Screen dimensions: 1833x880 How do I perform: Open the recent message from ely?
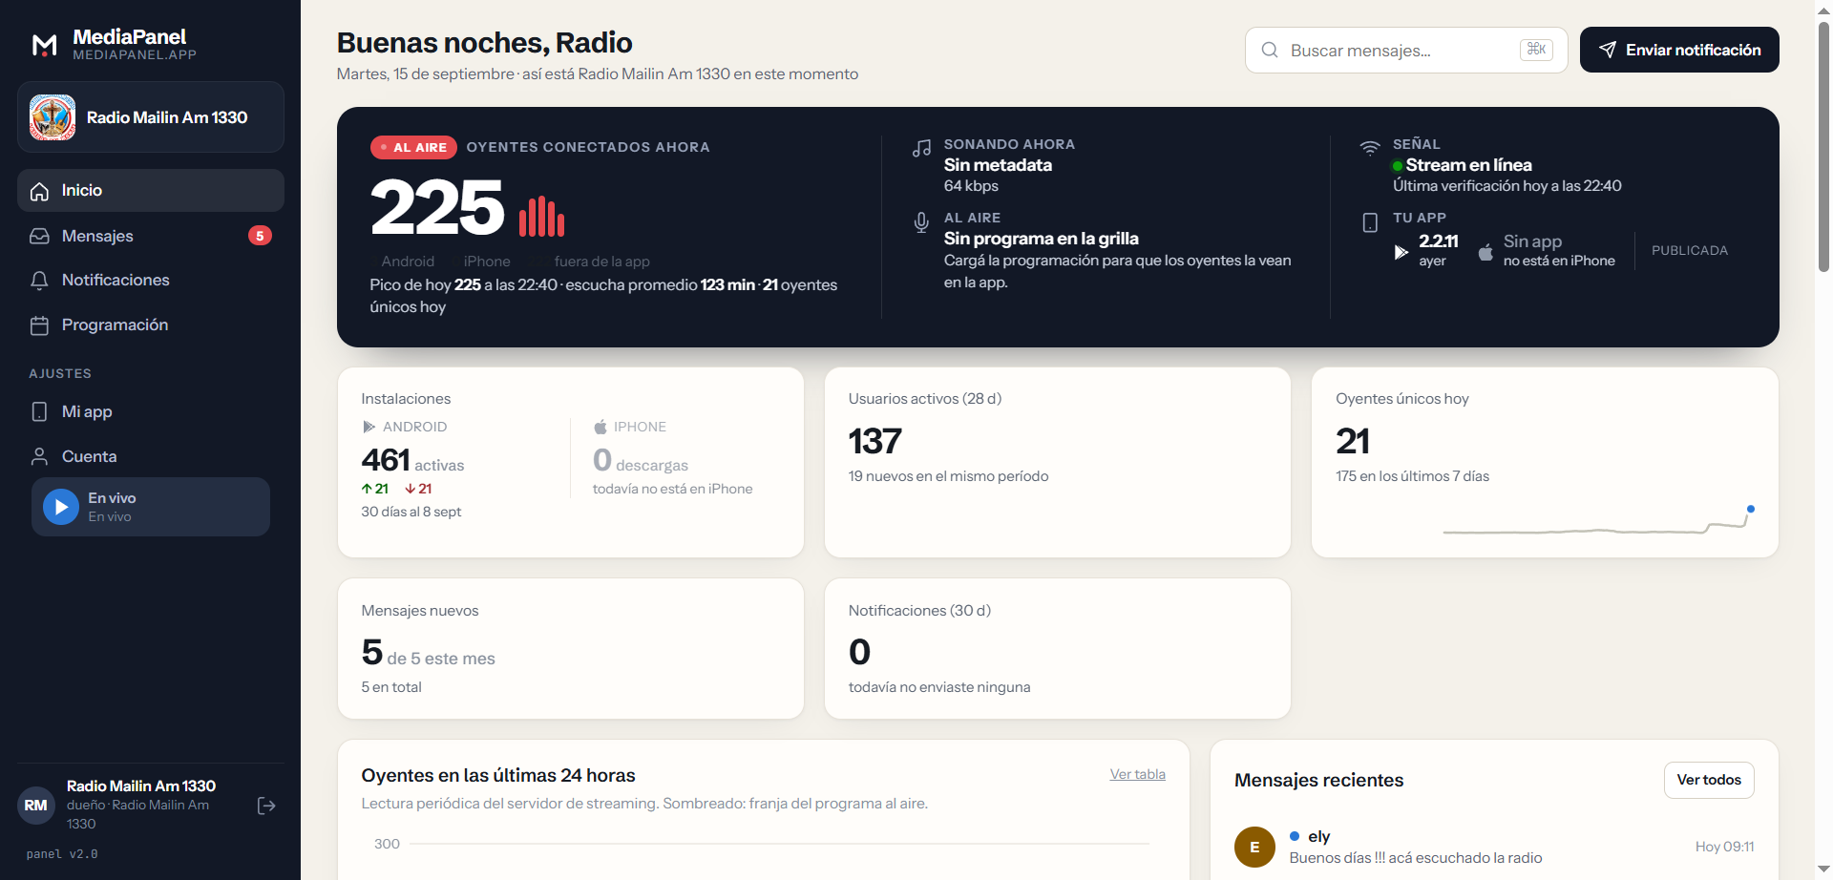point(1494,847)
